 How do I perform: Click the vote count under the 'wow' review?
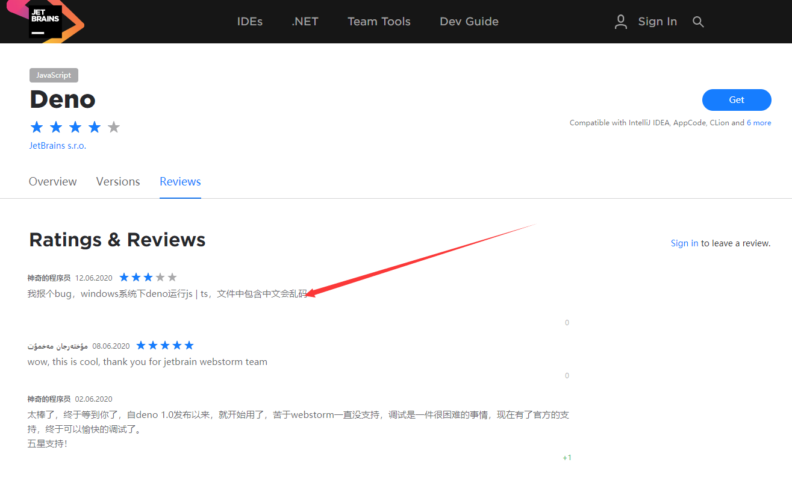click(x=567, y=376)
